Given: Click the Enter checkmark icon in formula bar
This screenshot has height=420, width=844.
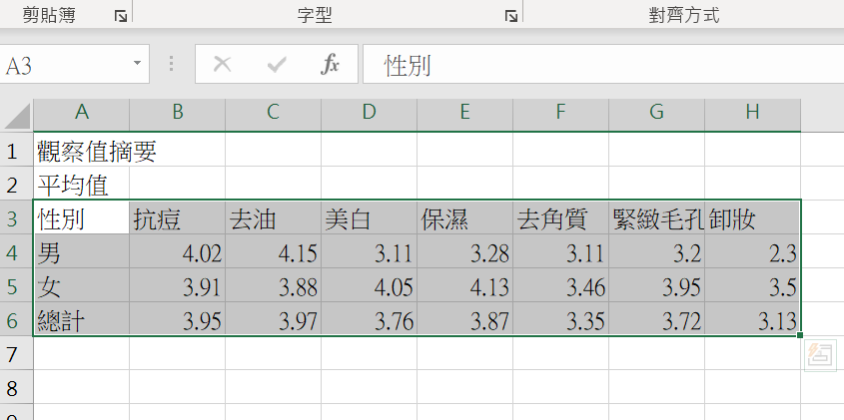Looking at the screenshot, I should point(277,66).
